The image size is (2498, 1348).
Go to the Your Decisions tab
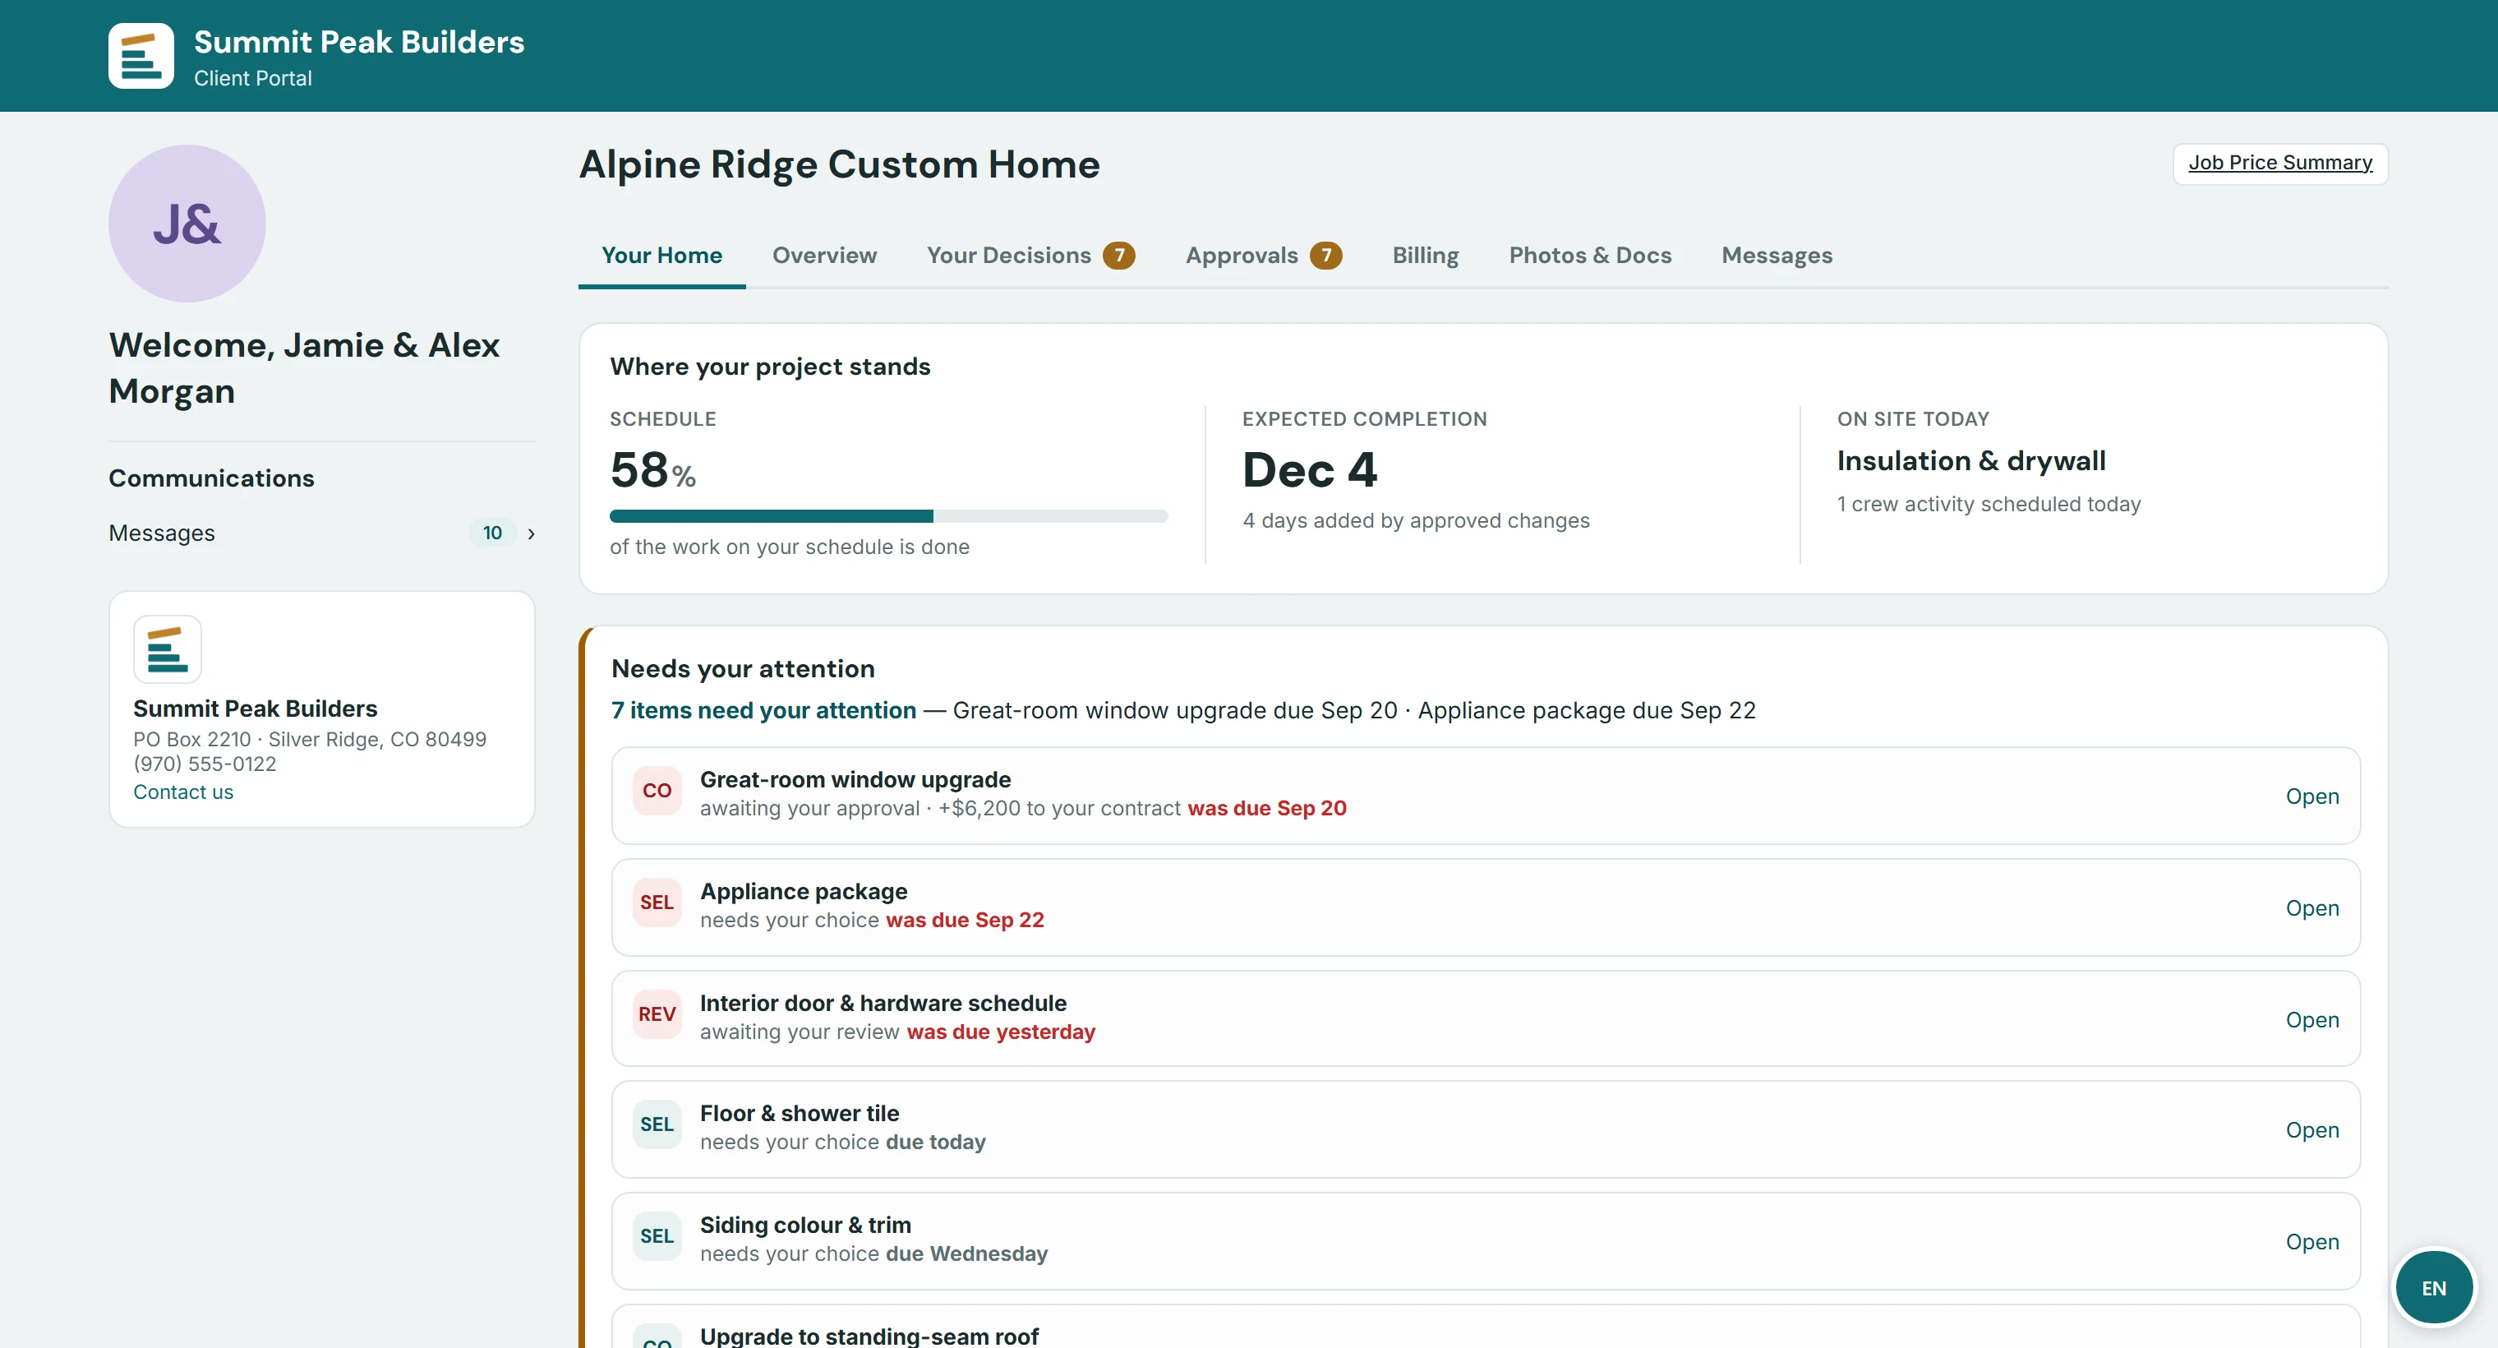click(1030, 255)
